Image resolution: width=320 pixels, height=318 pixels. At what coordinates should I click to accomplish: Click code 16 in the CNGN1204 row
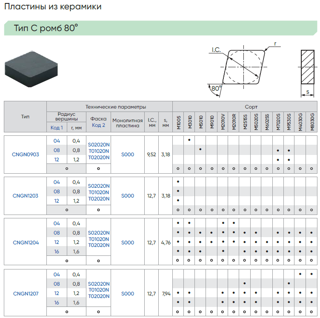click(57, 252)
